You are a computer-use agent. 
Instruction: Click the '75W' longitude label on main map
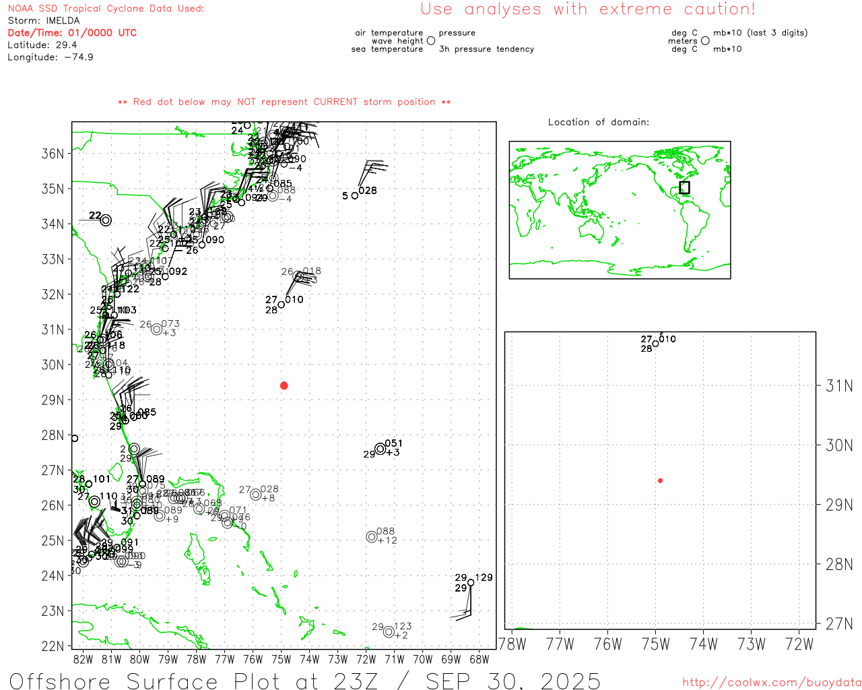point(281,659)
